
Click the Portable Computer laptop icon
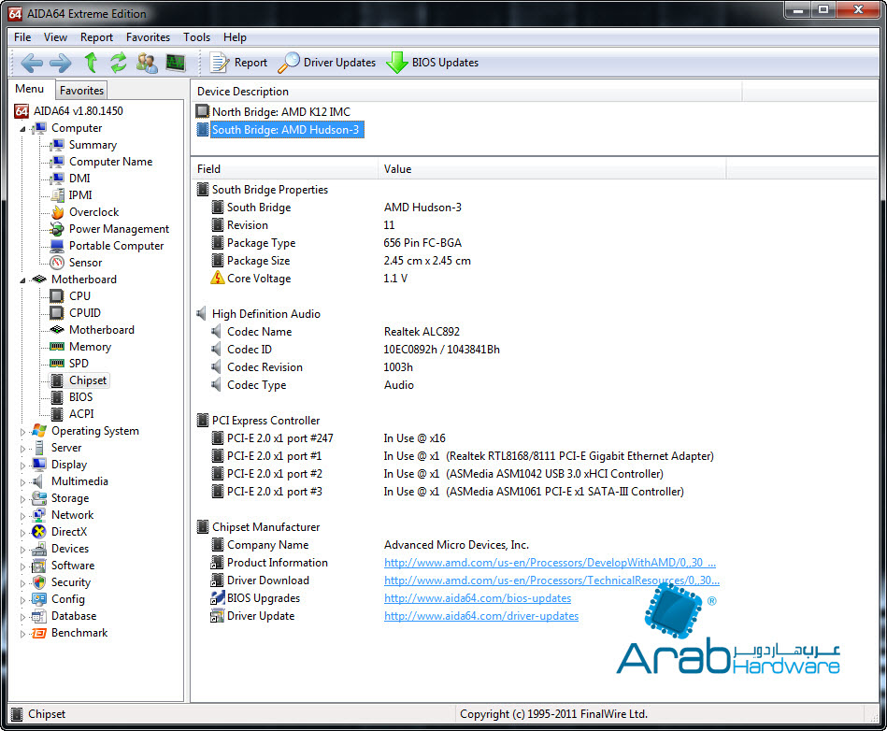point(57,246)
